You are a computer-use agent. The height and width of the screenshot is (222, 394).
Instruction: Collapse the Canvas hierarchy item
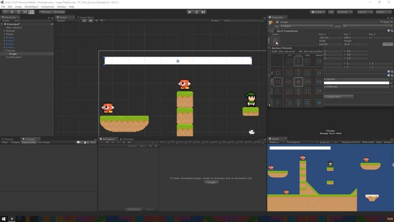click(x=5, y=51)
